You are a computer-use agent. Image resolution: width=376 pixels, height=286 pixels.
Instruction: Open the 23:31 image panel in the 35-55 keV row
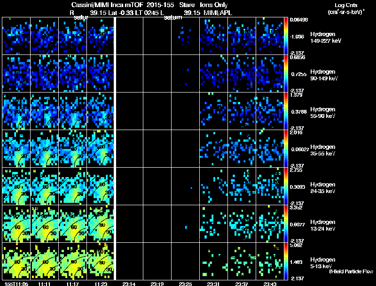pos(213,148)
